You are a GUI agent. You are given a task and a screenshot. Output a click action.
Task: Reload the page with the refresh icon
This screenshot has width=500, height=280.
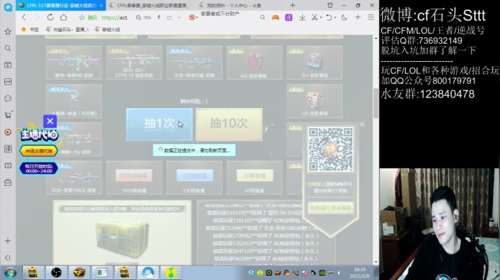[x=50, y=17]
